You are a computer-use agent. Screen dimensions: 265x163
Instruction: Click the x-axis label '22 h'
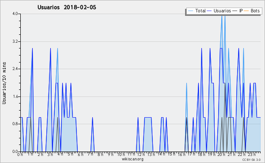(x=242, y=154)
